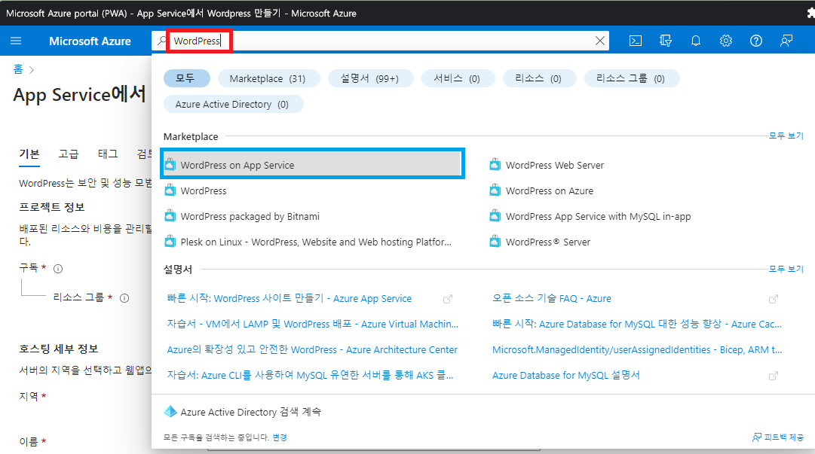
Task: Open the directories and subscriptions filter icon
Action: pos(665,41)
